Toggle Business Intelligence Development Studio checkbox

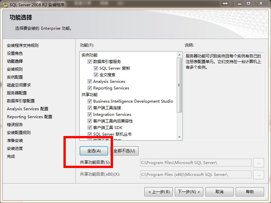90,101
